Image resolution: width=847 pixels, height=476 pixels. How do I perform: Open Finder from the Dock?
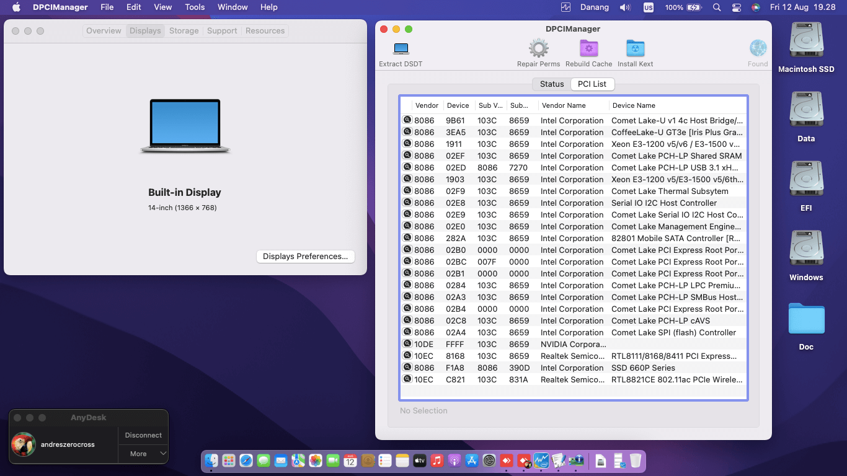point(211,461)
